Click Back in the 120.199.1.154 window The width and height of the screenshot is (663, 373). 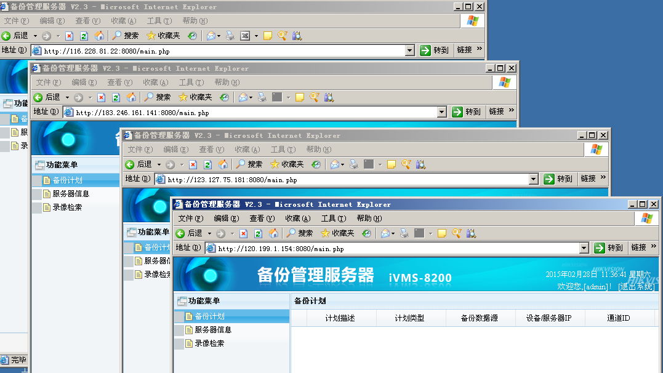[190, 233]
